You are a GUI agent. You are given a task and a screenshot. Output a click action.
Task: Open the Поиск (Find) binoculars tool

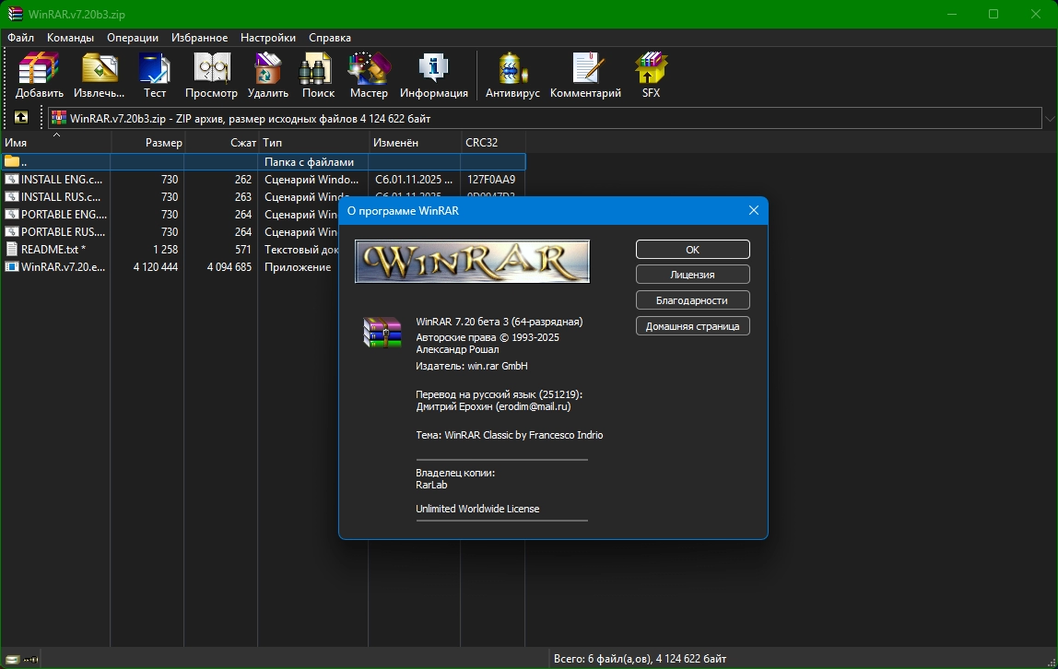pyautogui.click(x=318, y=75)
